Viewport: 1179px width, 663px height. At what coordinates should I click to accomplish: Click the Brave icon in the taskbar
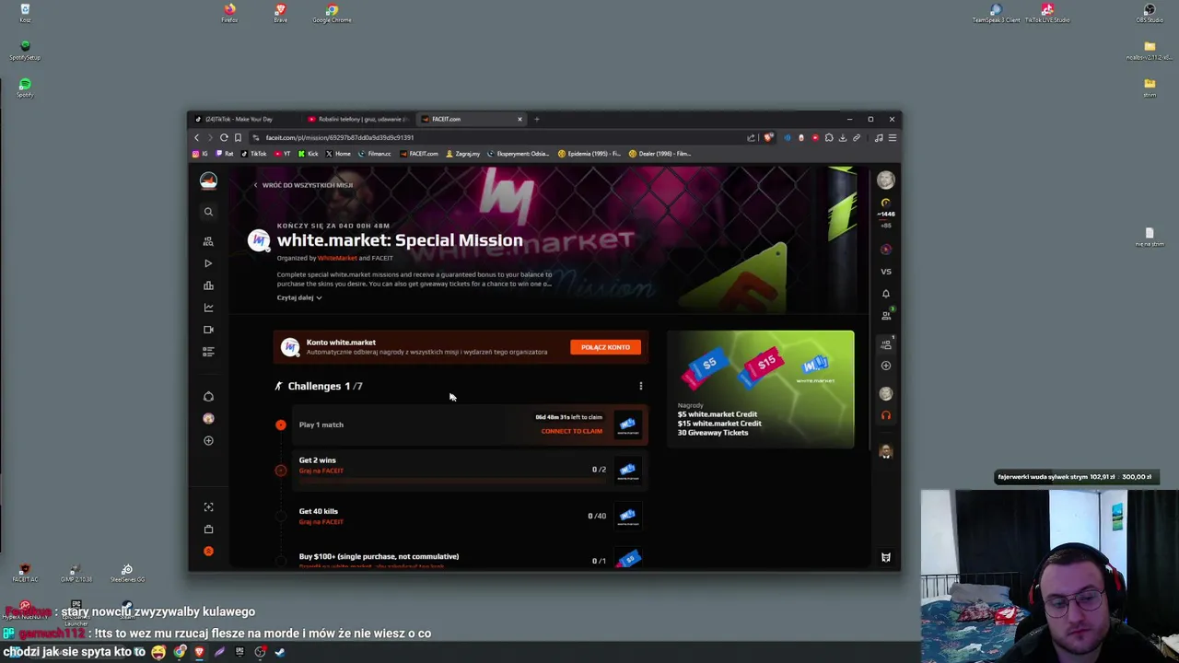199,652
